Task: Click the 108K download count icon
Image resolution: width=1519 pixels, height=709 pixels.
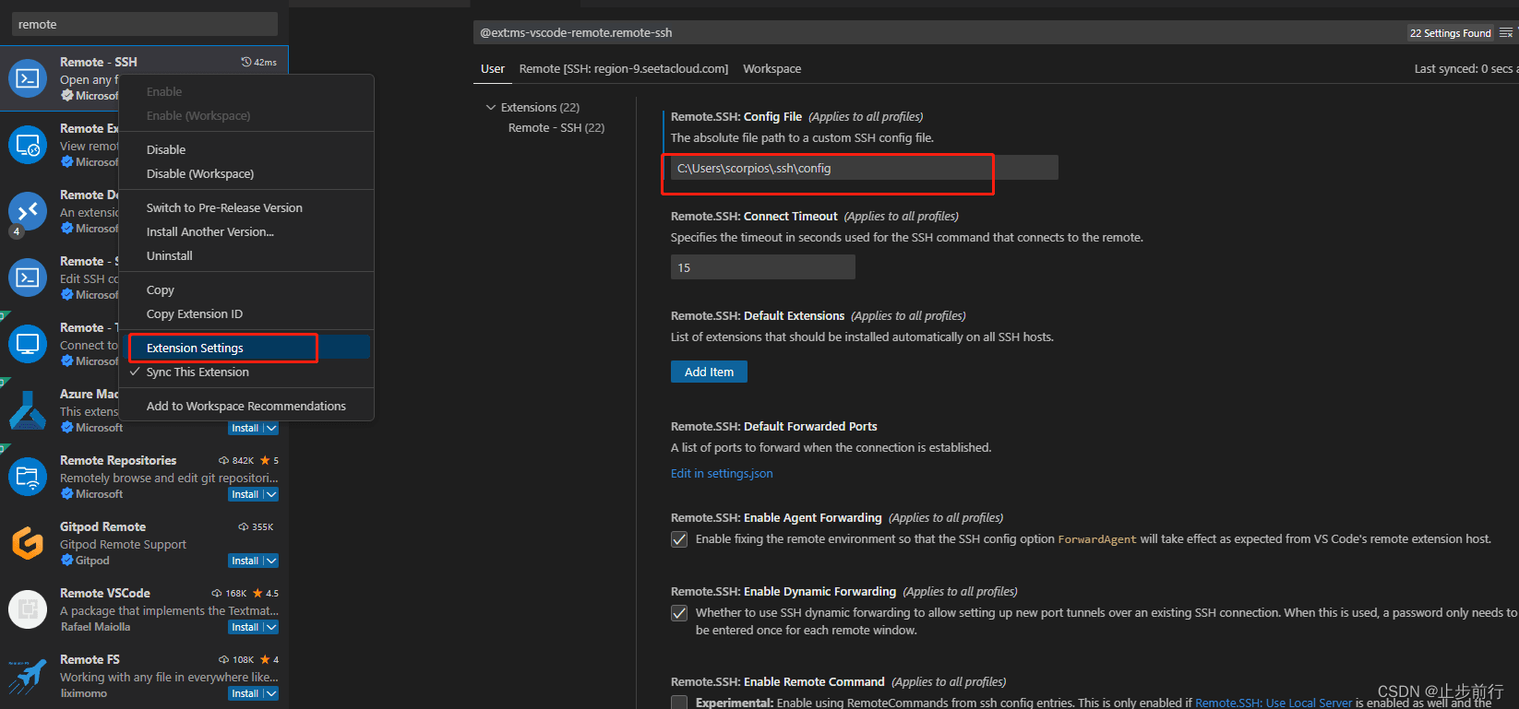Action: [x=223, y=659]
